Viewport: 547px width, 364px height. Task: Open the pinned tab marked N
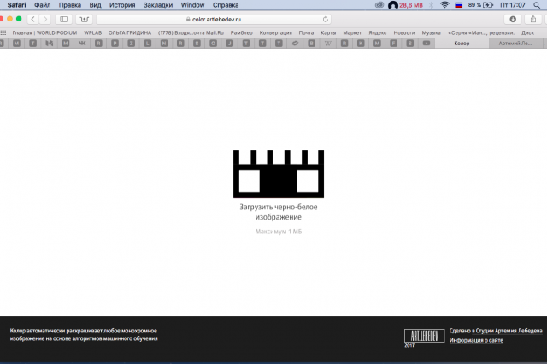point(164,44)
